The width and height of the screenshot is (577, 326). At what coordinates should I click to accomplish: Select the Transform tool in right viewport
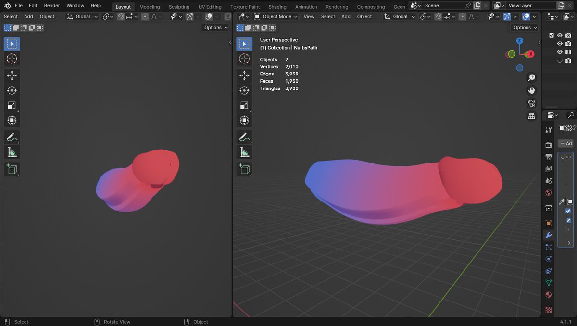(x=244, y=120)
